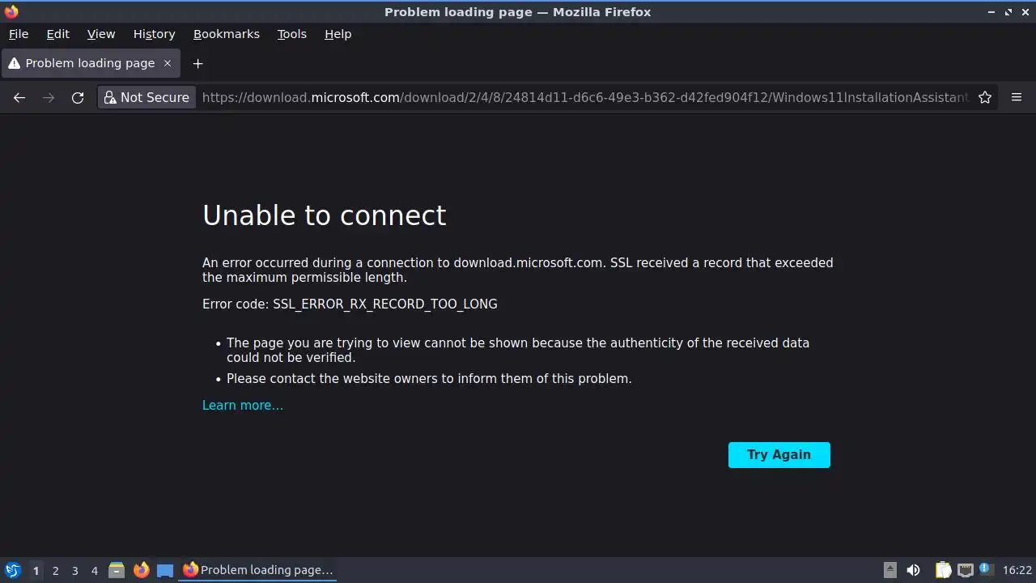This screenshot has width=1036, height=583.
Task: Click the forward navigation arrow
Action: pos(49,97)
